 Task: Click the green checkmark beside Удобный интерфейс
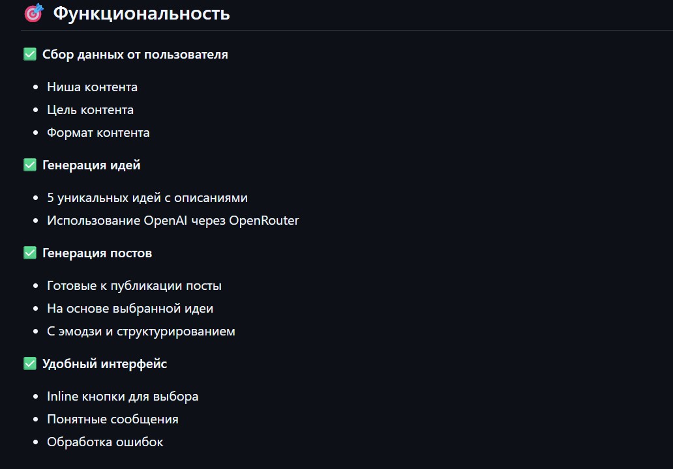[x=30, y=363]
